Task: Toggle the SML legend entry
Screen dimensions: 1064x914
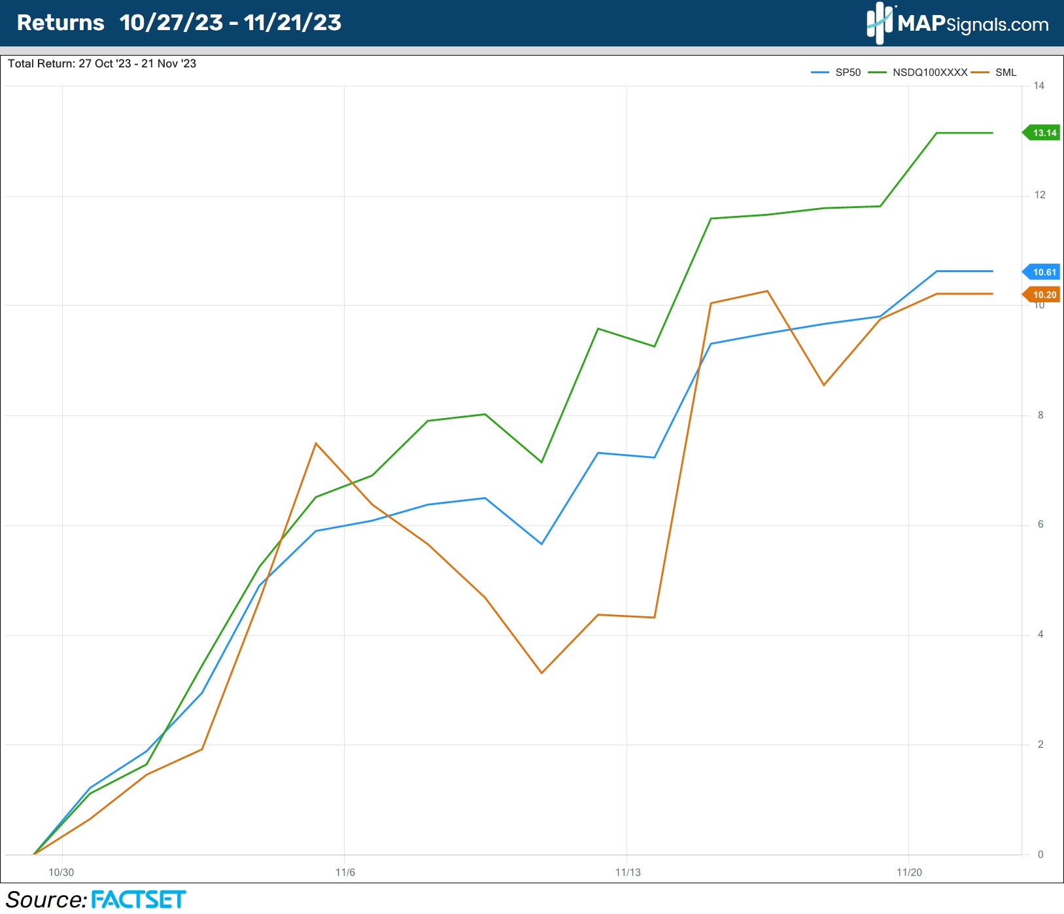Action: (994, 73)
